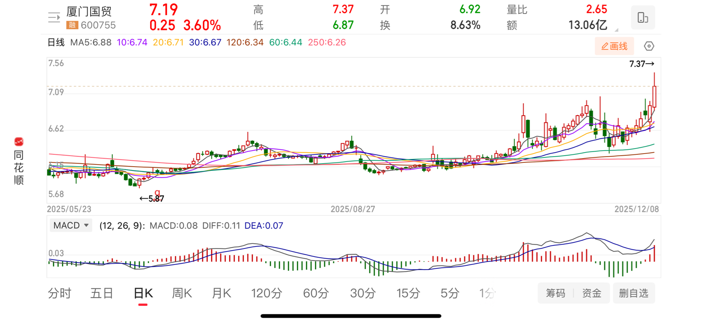
Task: Select the 60分 period tab
Action: [x=316, y=293]
